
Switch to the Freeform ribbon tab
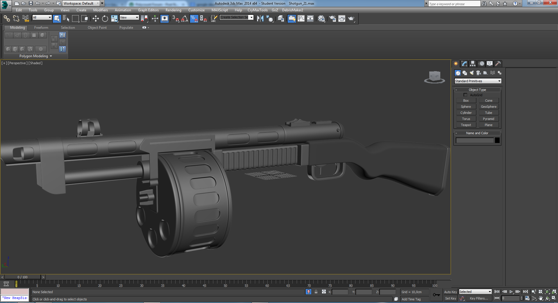[x=41, y=28]
